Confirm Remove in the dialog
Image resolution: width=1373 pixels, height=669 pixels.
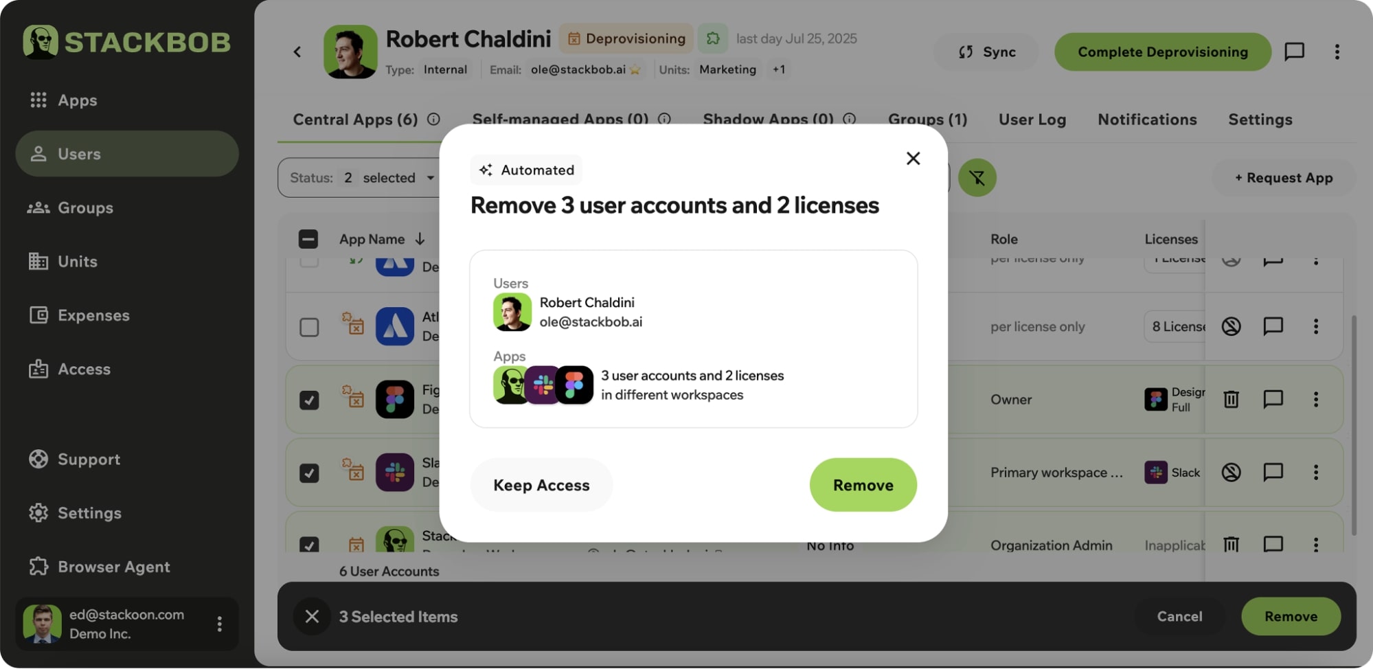pos(863,485)
